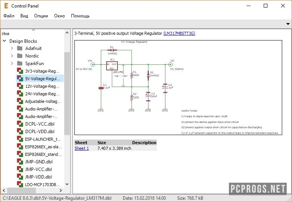Click the tree scroll-right arrow
292x202 pixels.
pos(61,190)
